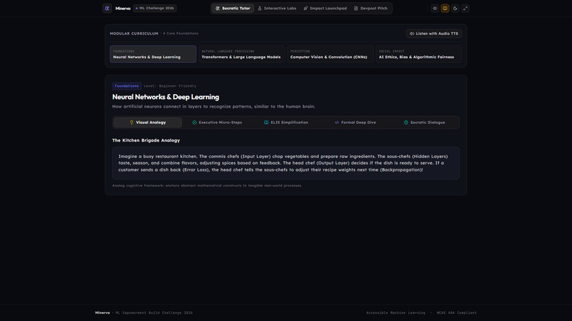
Task: Switch to Interactive Labs tab
Action: [277, 8]
